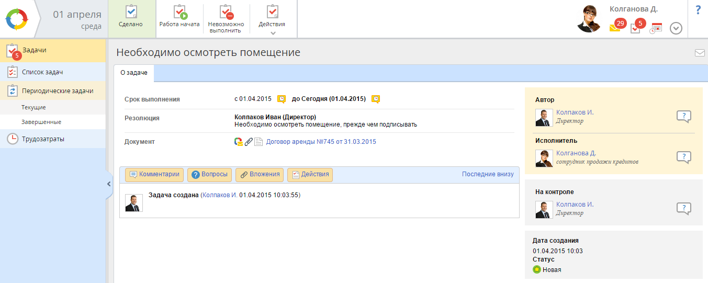The image size is (708, 283).
Task: Ask question to author Колпаков И.
Action: coord(683,117)
